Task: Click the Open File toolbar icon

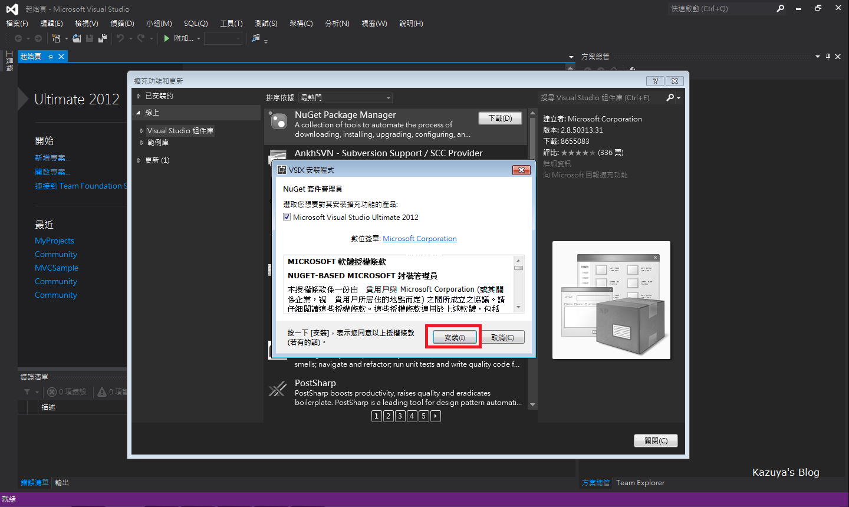Action: (77, 38)
